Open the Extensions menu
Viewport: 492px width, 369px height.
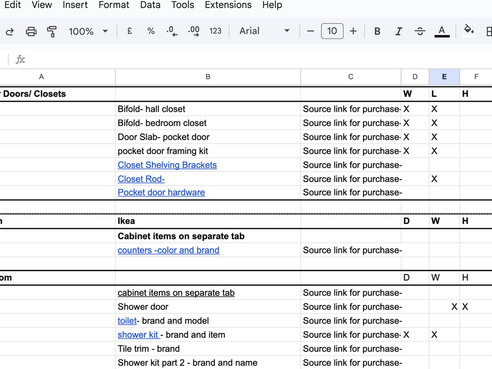tap(228, 5)
